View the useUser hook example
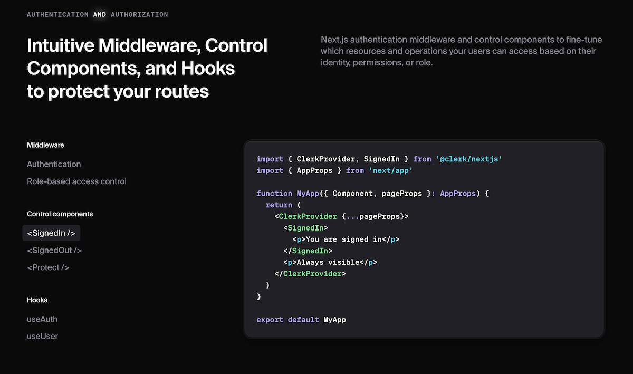The image size is (633, 374). (42, 336)
